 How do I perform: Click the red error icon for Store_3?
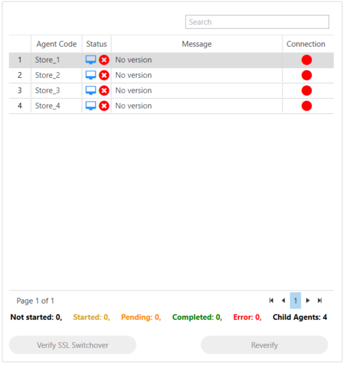point(104,91)
